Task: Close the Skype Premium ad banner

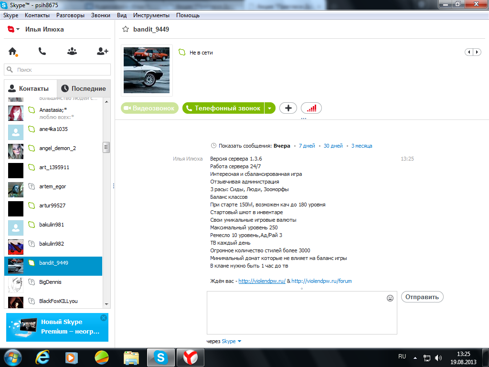Action: (104, 318)
